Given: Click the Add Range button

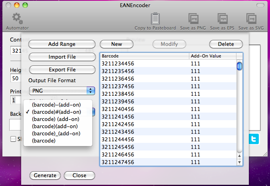Looking at the screenshot, I should 62,44.
